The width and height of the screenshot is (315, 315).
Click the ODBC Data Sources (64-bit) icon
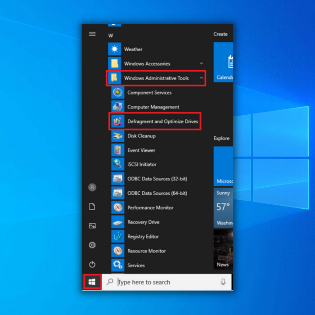(118, 193)
